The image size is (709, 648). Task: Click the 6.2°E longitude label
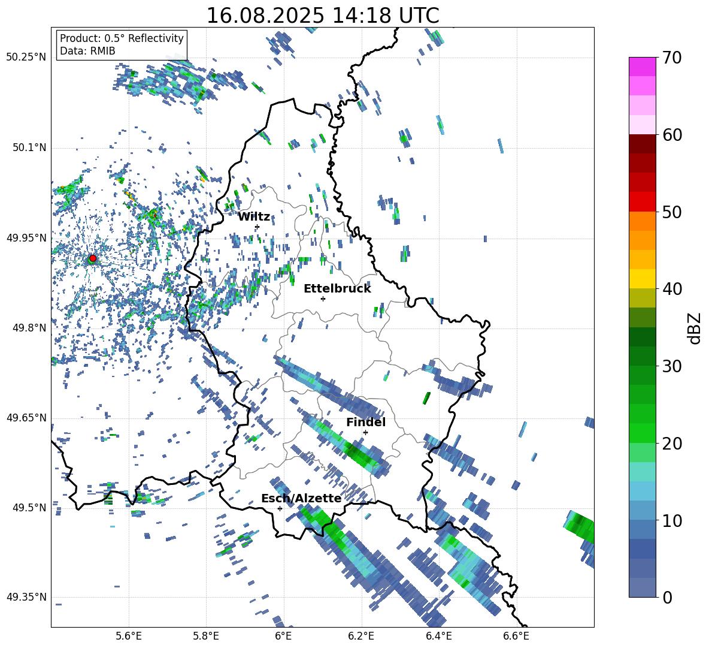pos(361,636)
